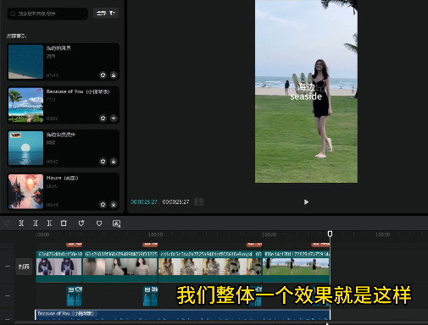Viewport: 428px width, 325px height.
Task: Click the third orange text label clip
Action: point(254,244)
